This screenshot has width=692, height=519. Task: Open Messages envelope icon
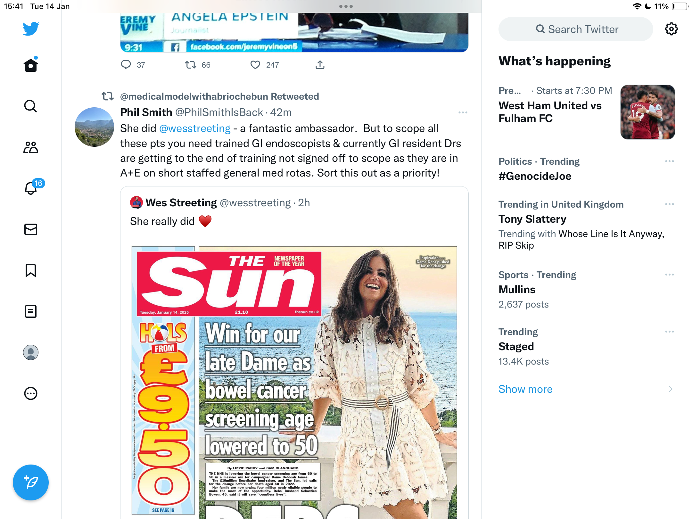(31, 229)
